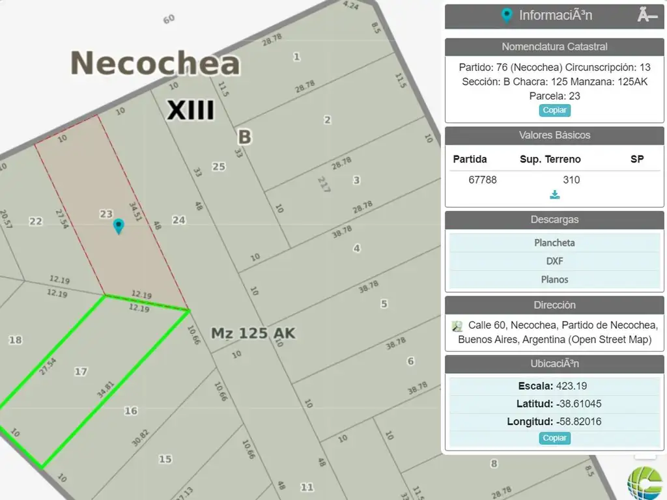Image resolution: width=667 pixels, height=500 pixels.
Task: Click the Valores Básicos section header
Action: (x=554, y=135)
